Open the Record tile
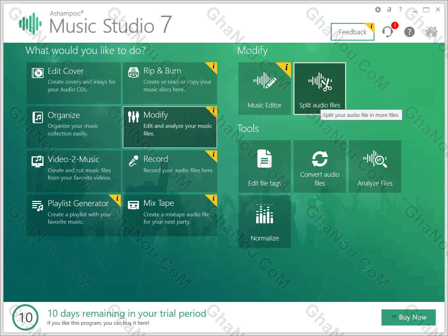 pos(170,171)
